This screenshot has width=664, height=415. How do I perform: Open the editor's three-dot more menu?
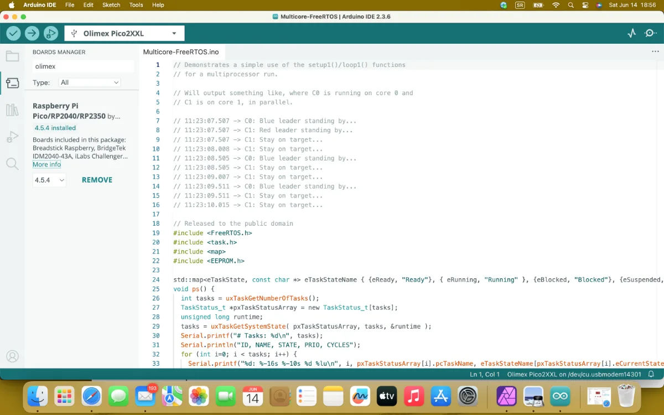click(655, 51)
